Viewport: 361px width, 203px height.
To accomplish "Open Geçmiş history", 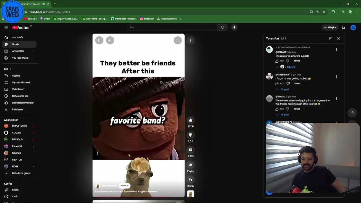I will coord(19,76).
